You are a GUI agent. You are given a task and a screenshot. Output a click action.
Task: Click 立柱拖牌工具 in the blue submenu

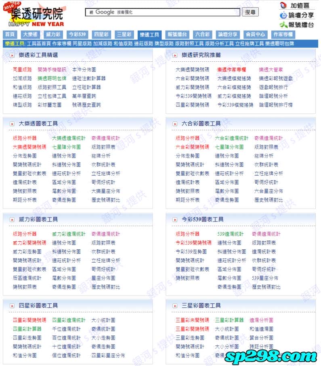point(249,44)
